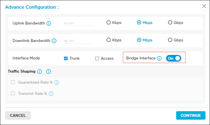Viewport: 210px width, 125px height.
Task: Select Mbps for Downlink Bandwidth
Action: (x=139, y=40)
